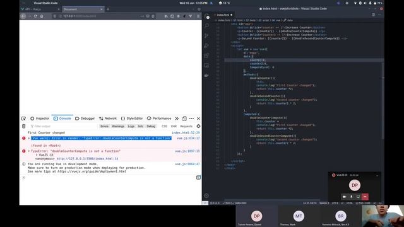Open the vuejs.org deployment guide link

click(92, 172)
